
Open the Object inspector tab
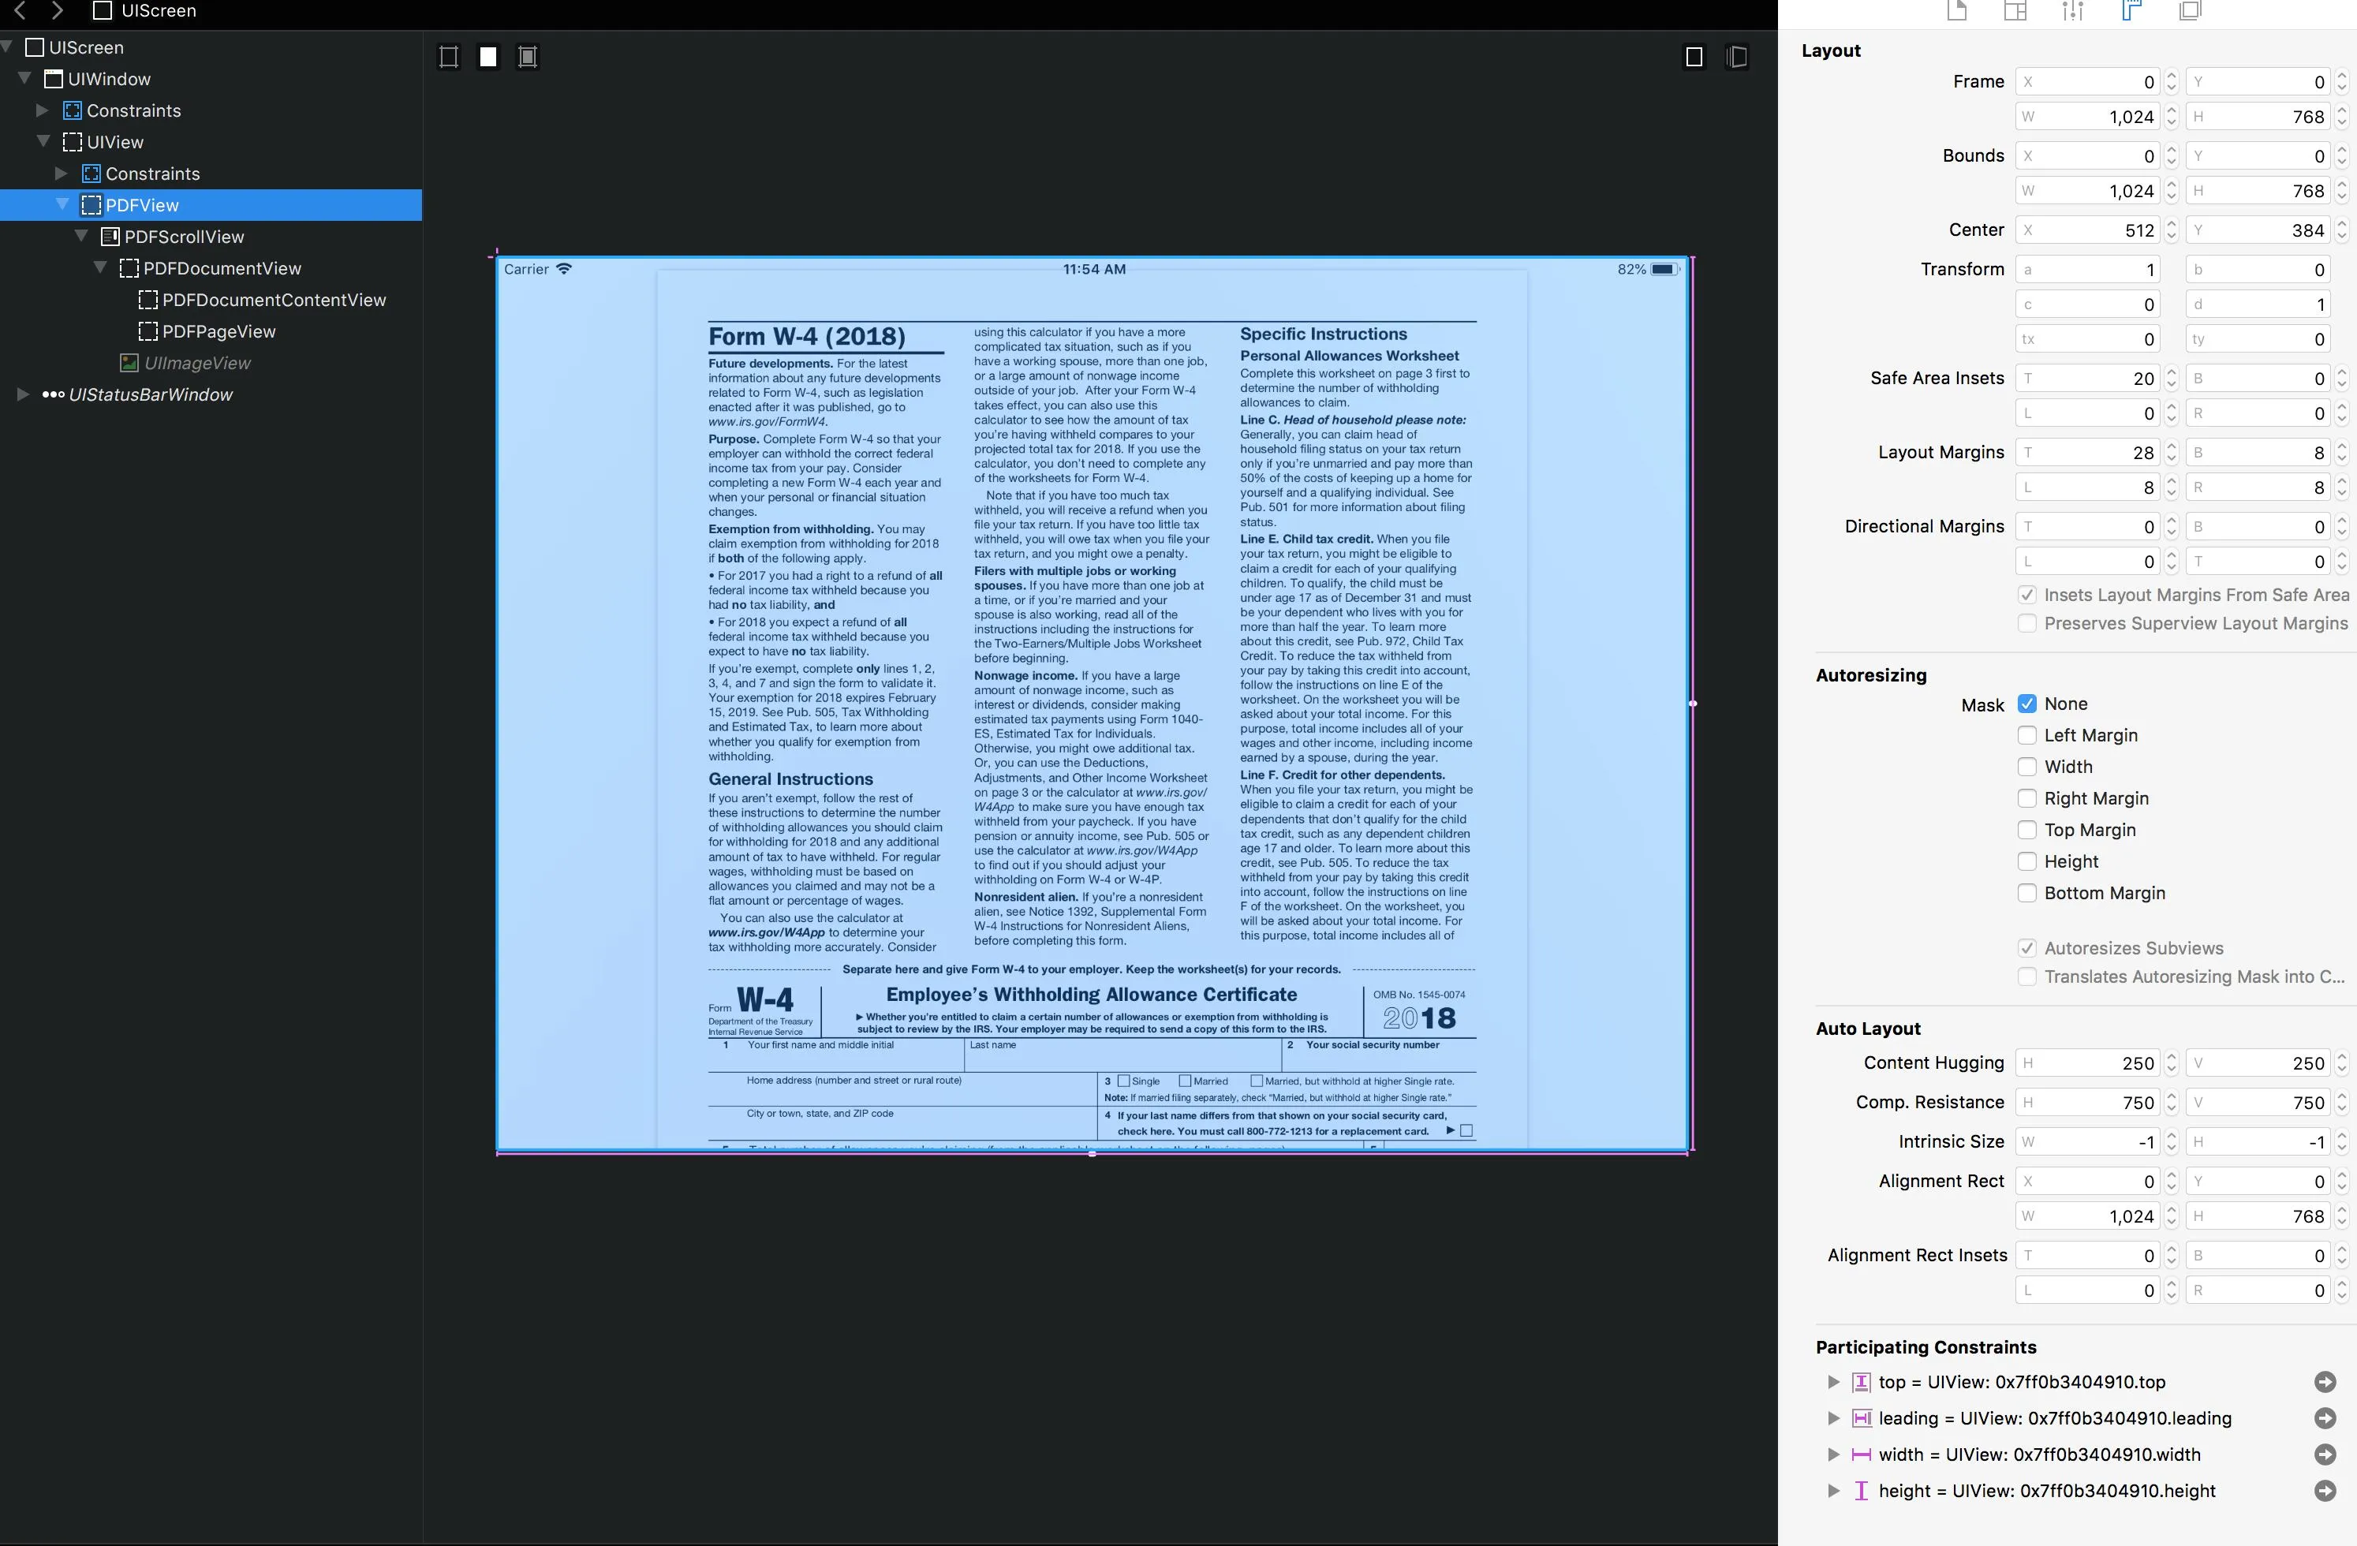tap(2015, 11)
